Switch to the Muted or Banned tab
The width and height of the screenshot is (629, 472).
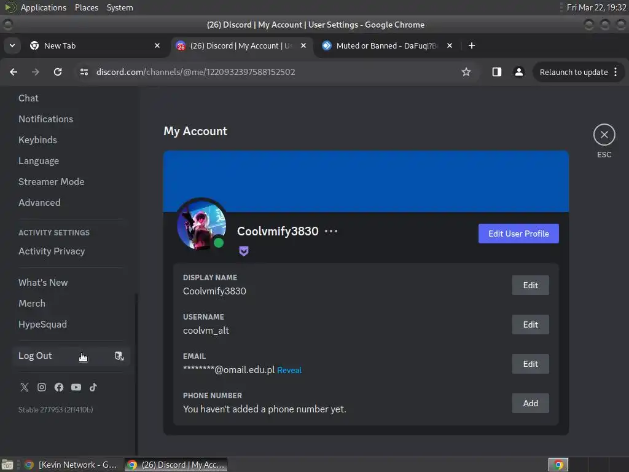[x=388, y=45]
